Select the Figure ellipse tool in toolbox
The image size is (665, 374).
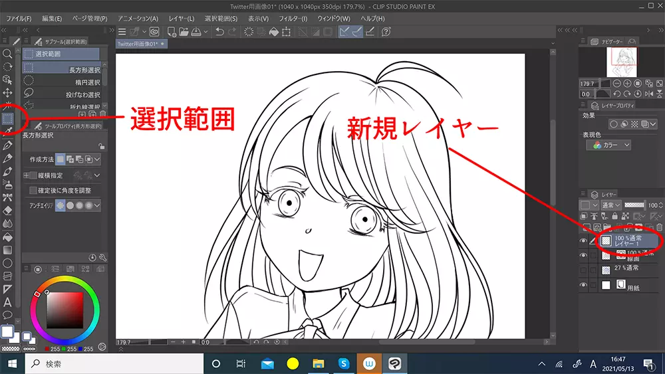point(7,263)
